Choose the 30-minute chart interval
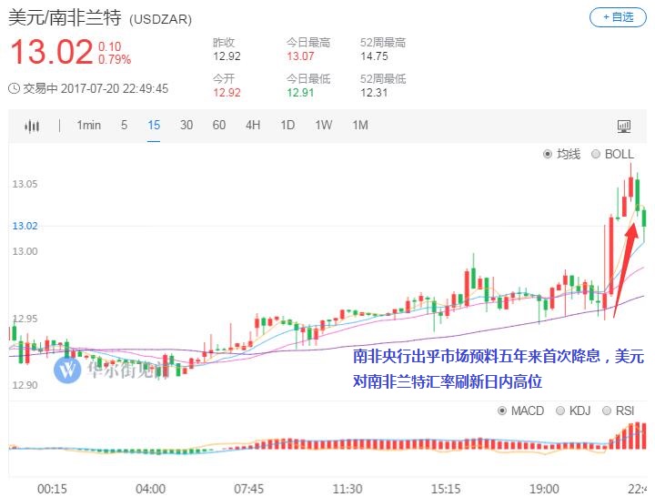 [x=186, y=126]
